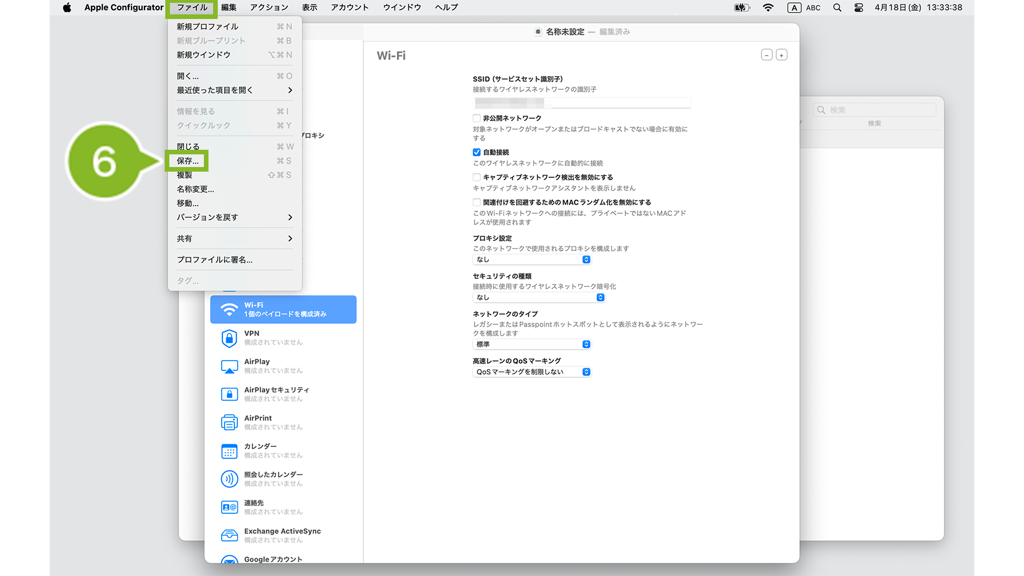The height and width of the screenshot is (576, 1024).
Task: Open セキュリティの種類 dropdown
Action: pyautogui.click(x=539, y=297)
